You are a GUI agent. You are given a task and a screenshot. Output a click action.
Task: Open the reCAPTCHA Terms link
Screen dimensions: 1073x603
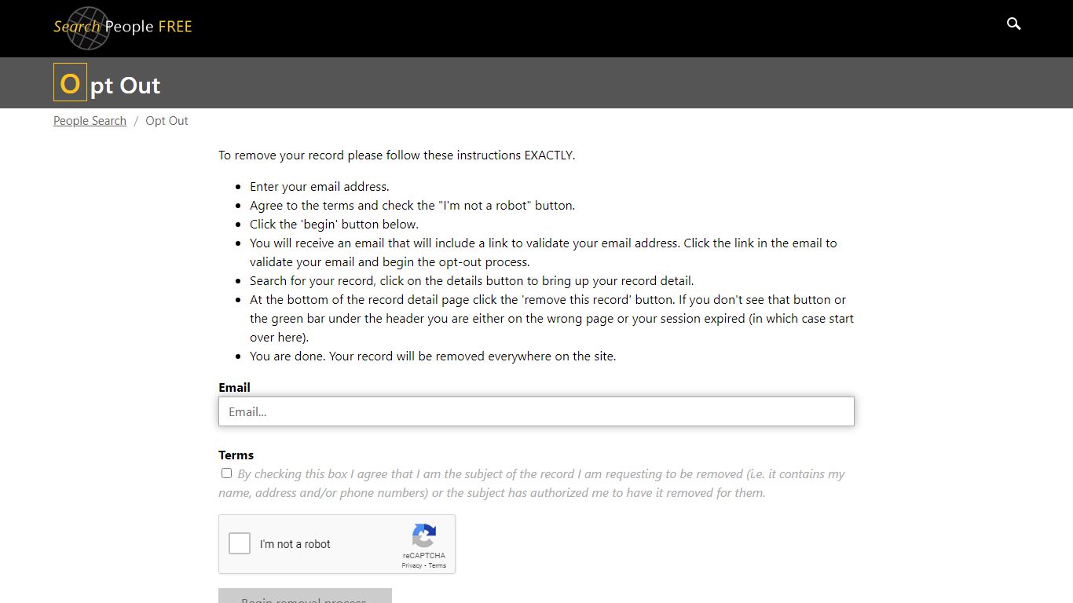click(x=438, y=565)
